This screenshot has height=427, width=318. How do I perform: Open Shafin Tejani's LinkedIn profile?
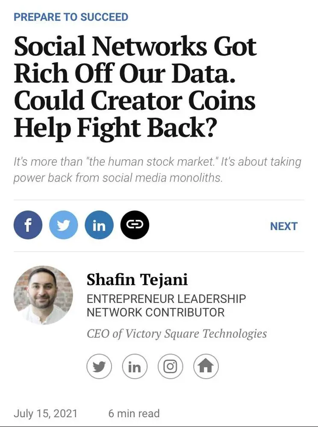(x=135, y=366)
